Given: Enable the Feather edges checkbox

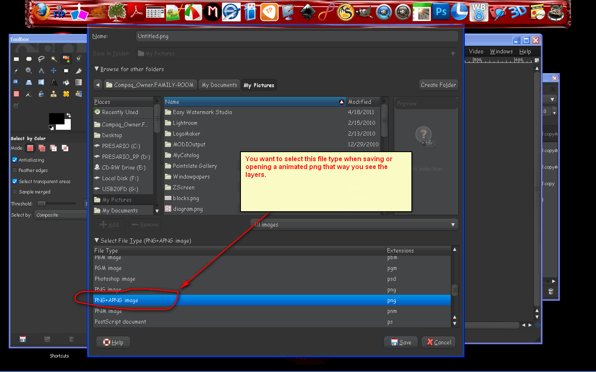Looking at the screenshot, I should [15, 170].
